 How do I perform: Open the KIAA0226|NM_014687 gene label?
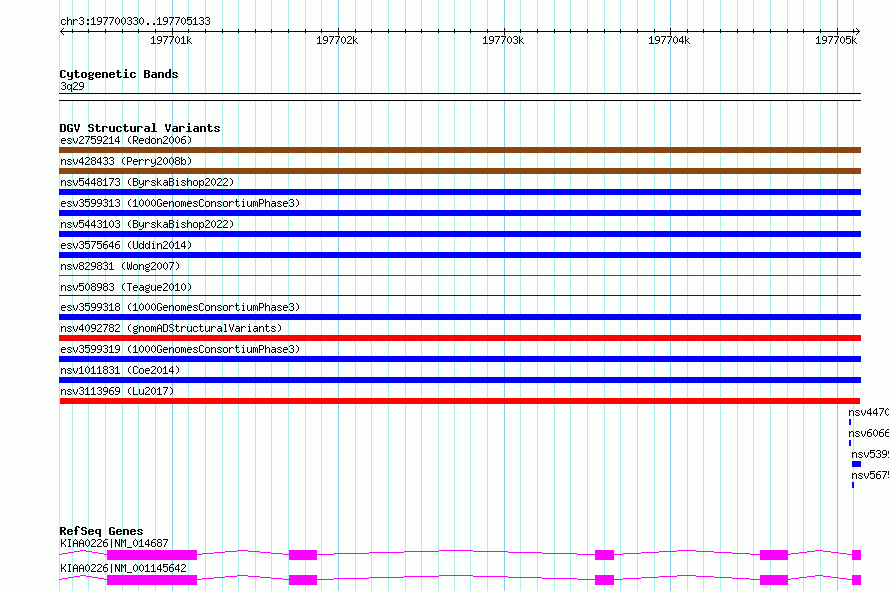click(114, 543)
